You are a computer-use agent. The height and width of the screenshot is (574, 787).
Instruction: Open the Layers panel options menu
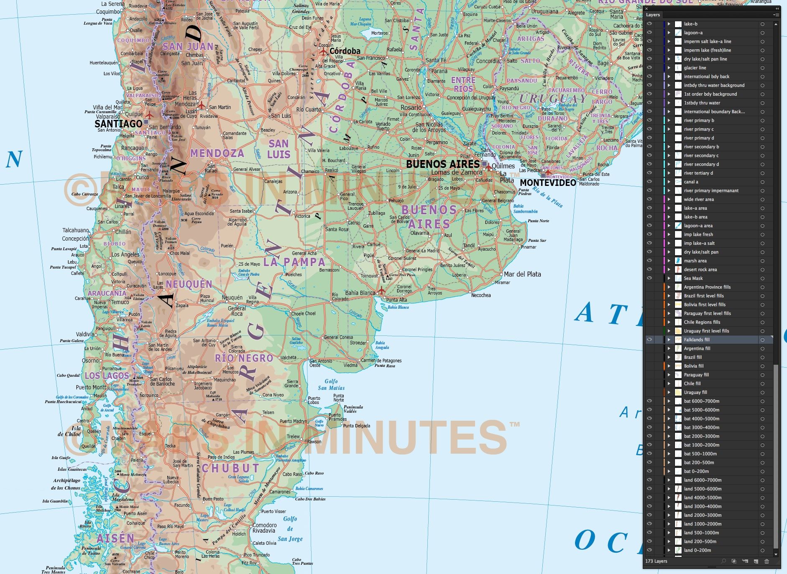tap(776, 15)
